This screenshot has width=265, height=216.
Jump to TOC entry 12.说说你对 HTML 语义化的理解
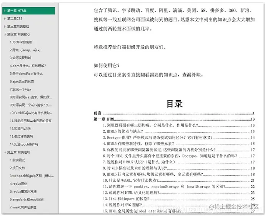[179, 193]
